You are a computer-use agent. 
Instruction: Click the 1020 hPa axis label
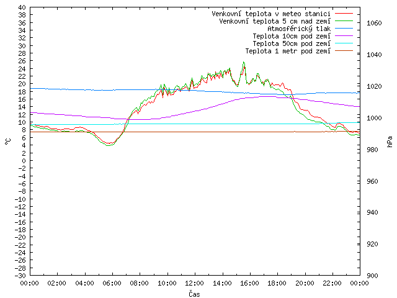click(374, 86)
